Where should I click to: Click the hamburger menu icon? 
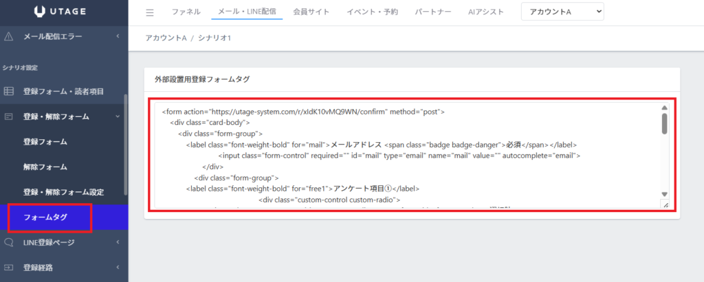150,12
